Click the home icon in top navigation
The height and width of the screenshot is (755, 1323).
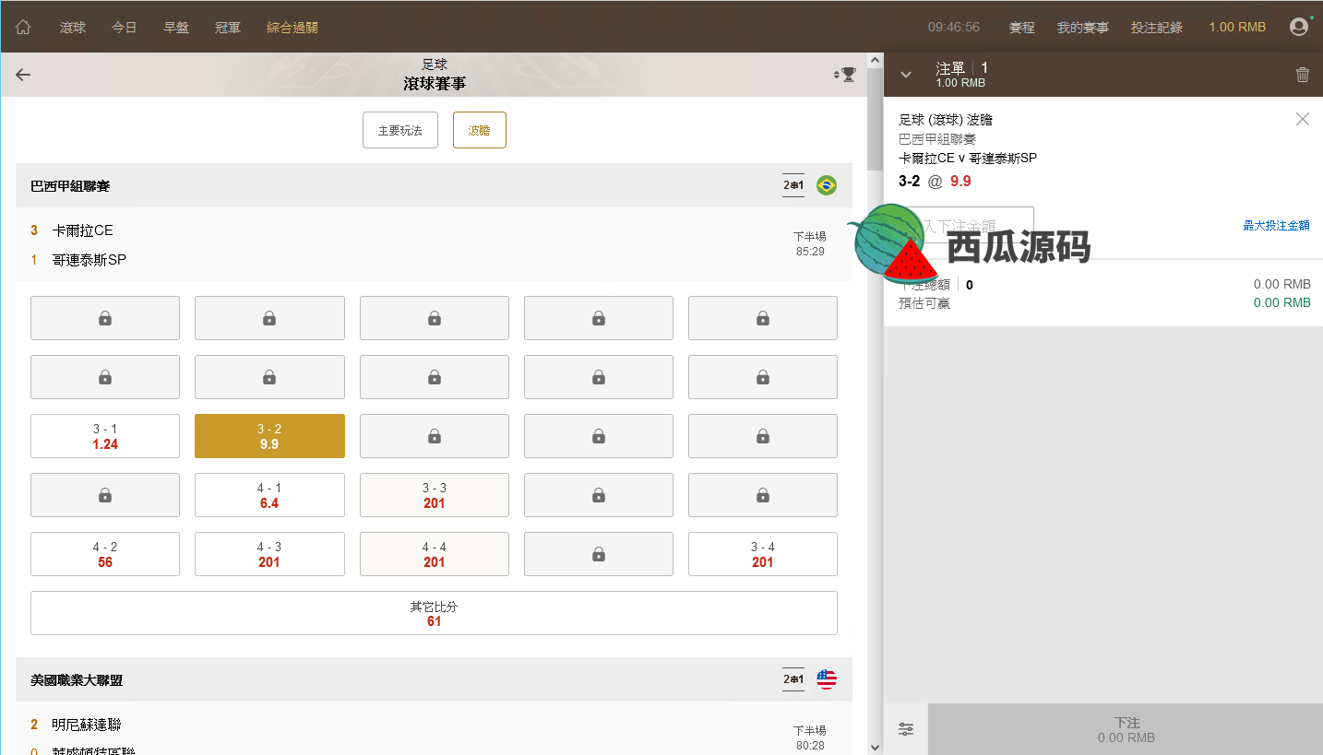[x=23, y=28]
